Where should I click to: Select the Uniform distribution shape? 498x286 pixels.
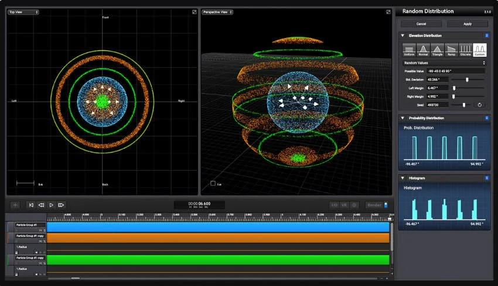[x=409, y=50]
